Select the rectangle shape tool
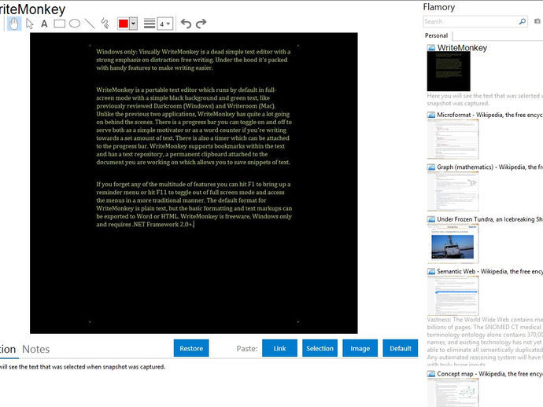This screenshot has height=407, width=543. click(x=59, y=24)
